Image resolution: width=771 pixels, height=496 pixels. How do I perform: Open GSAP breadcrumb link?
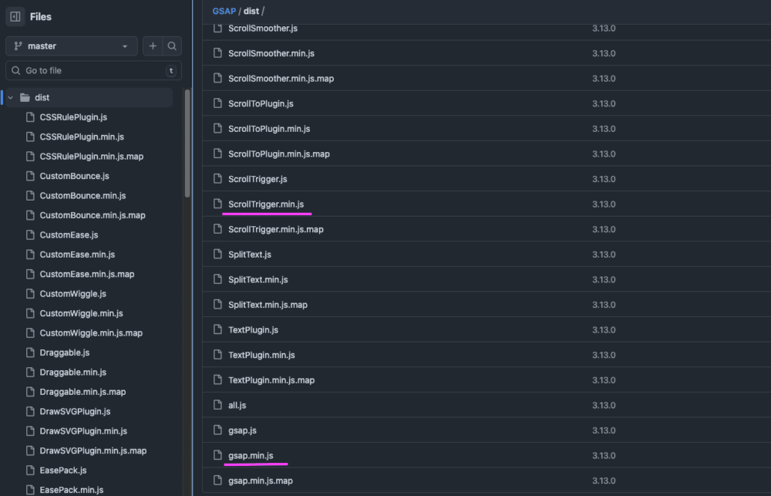(x=224, y=11)
